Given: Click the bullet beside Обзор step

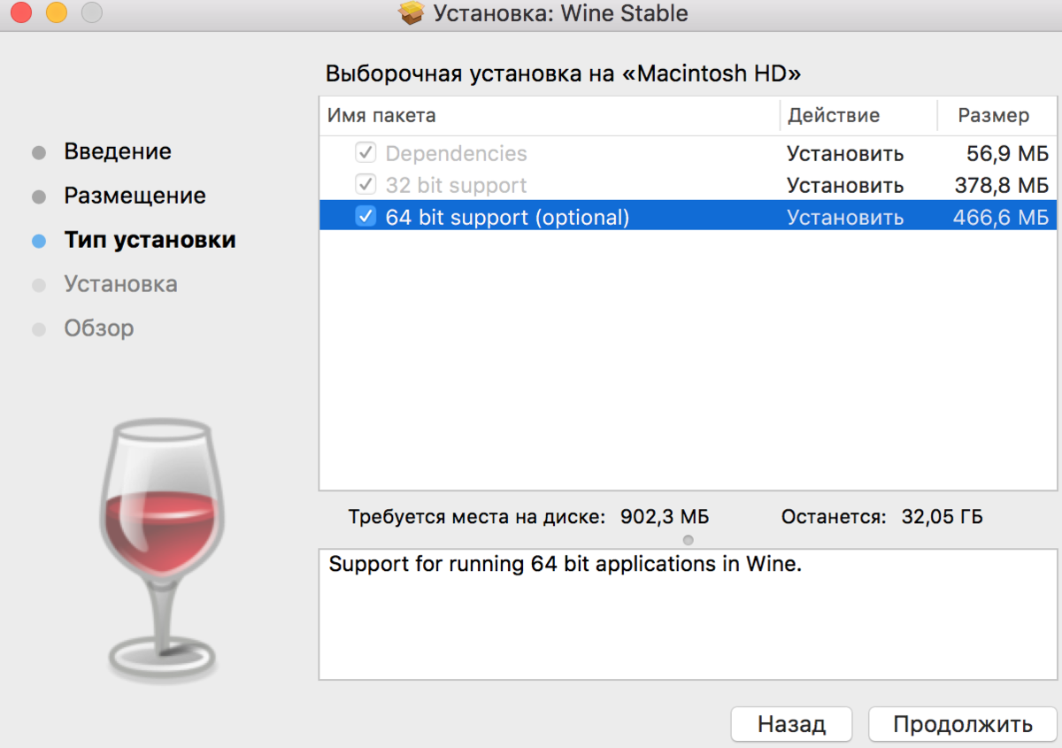Looking at the screenshot, I should click(x=38, y=329).
